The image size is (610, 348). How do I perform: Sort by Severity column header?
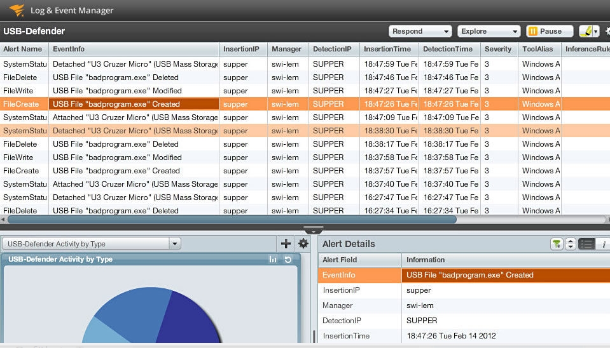coord(499,49)
